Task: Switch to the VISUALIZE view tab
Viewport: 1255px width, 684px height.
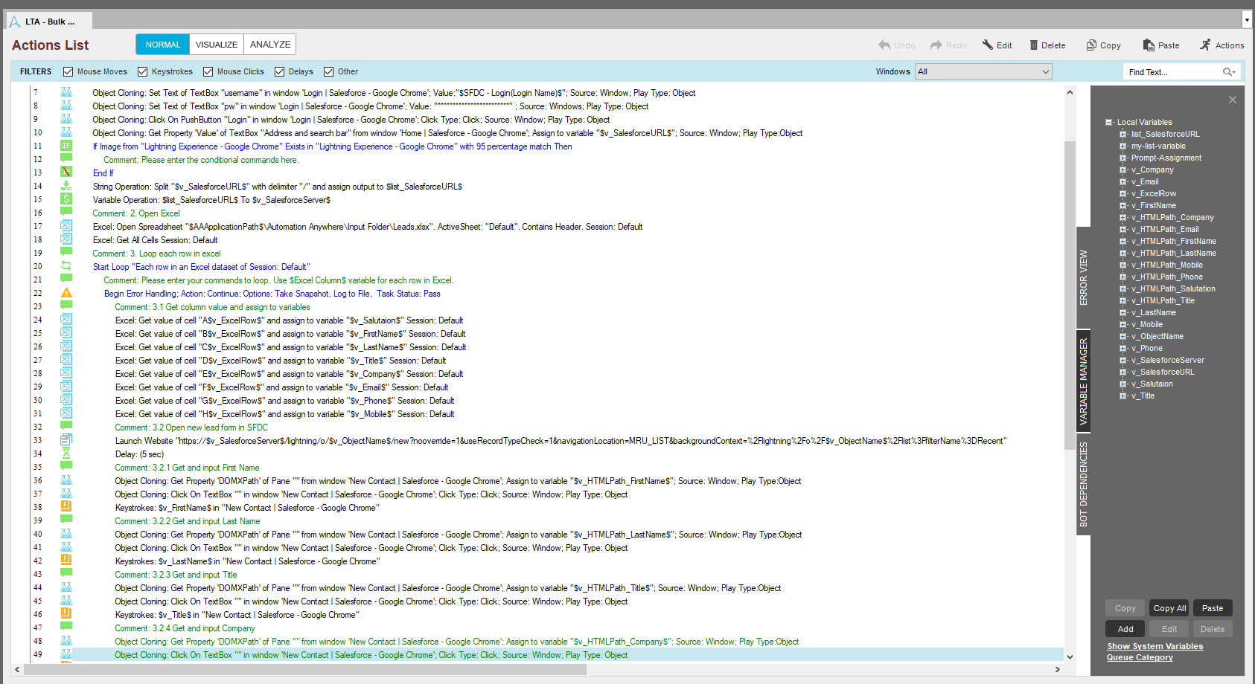Action: [216, 45]
